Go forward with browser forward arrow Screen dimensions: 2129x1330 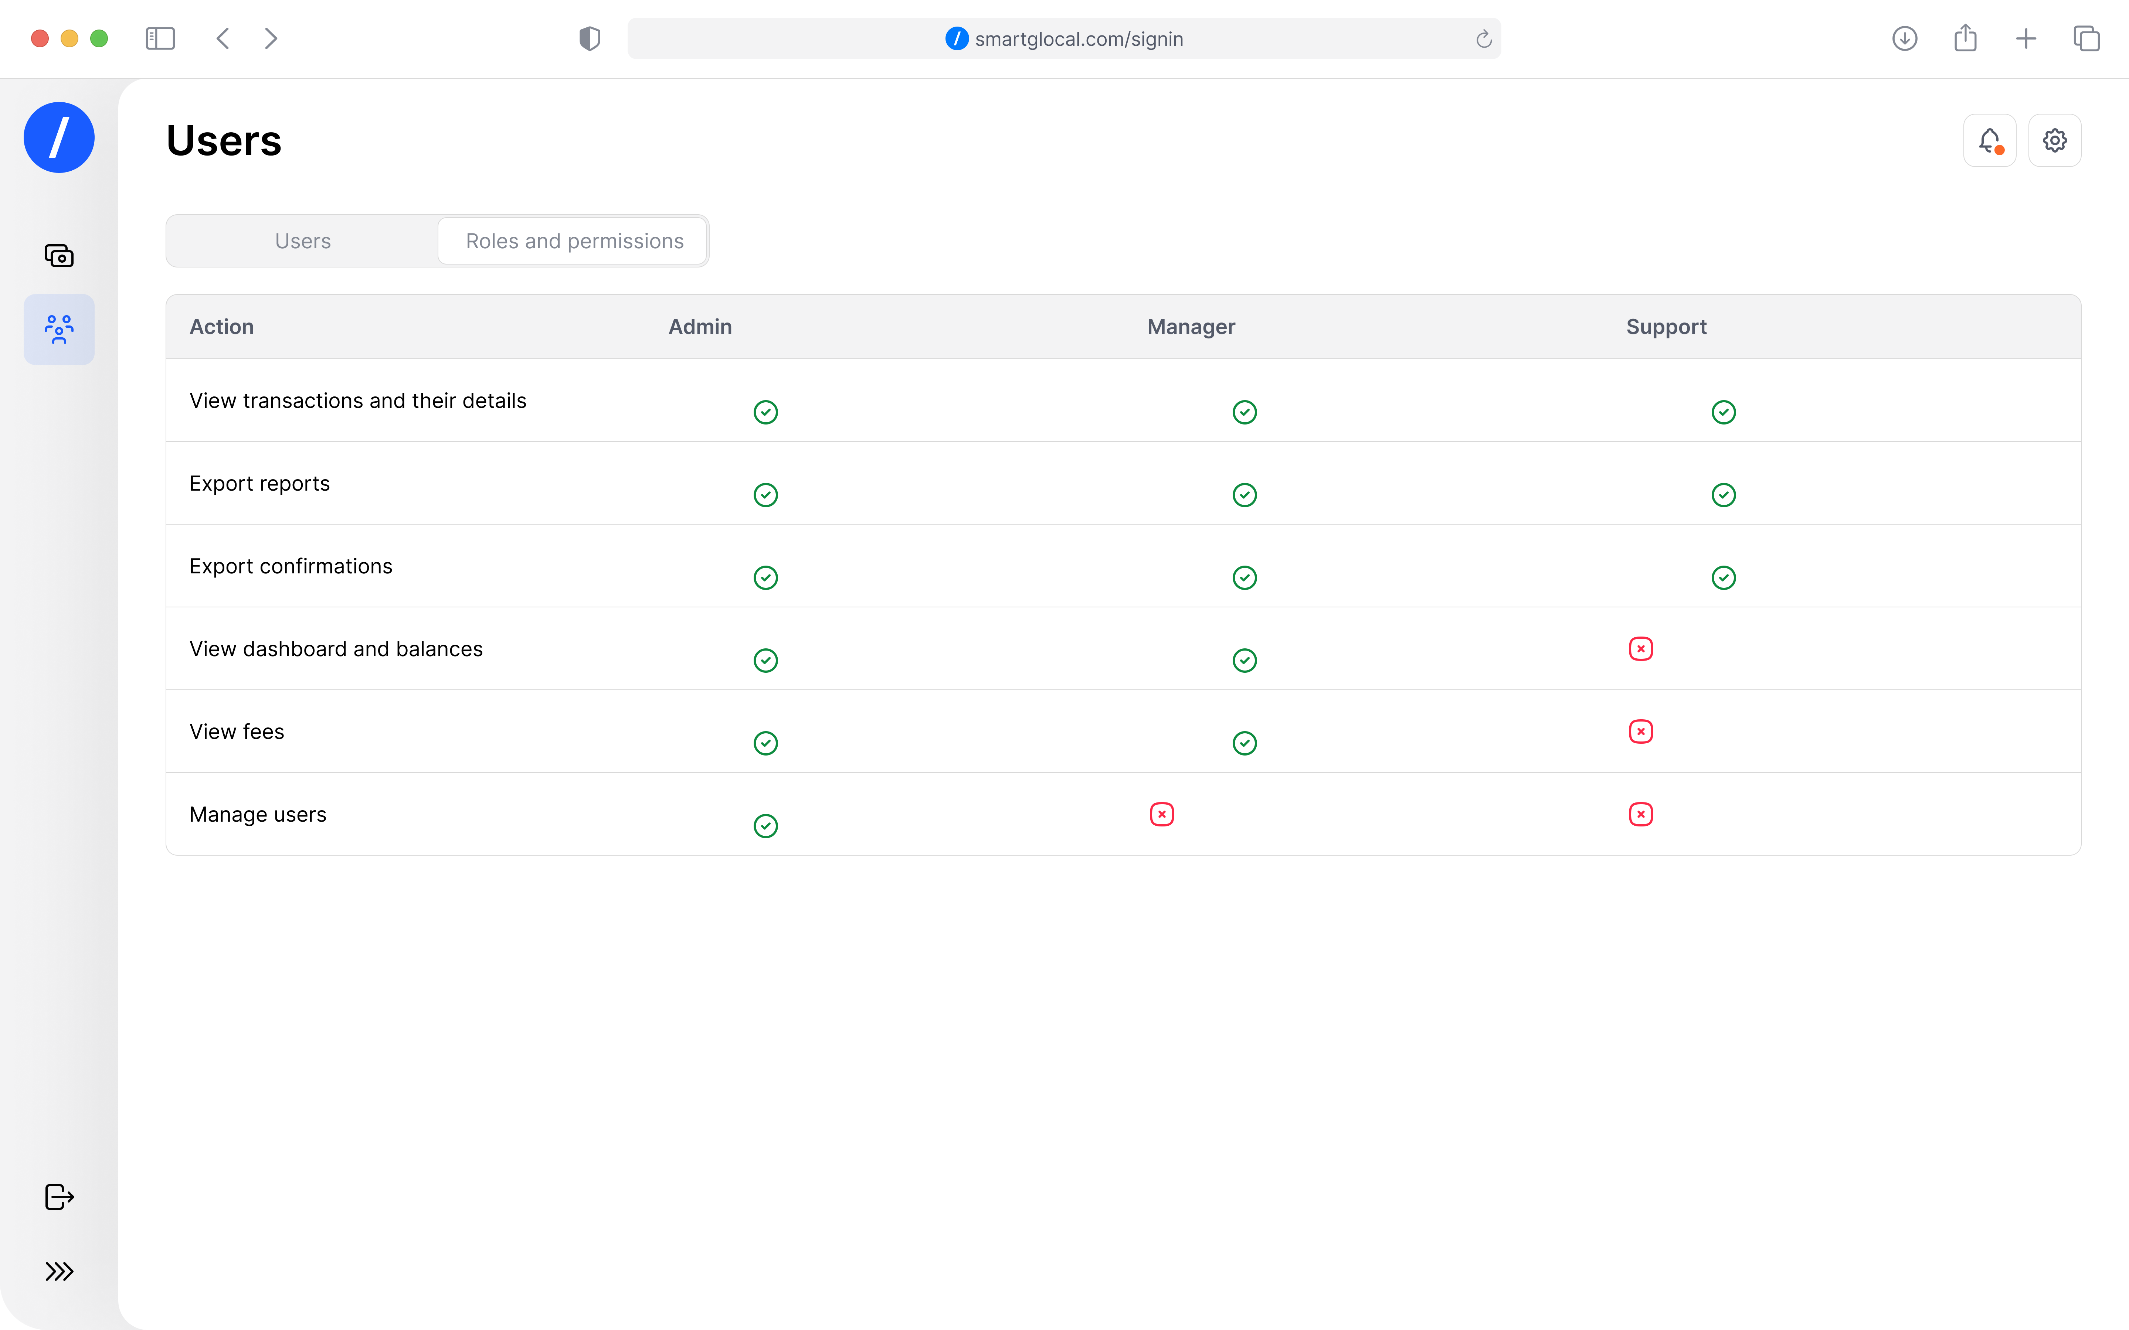click(x=271, y=39)
